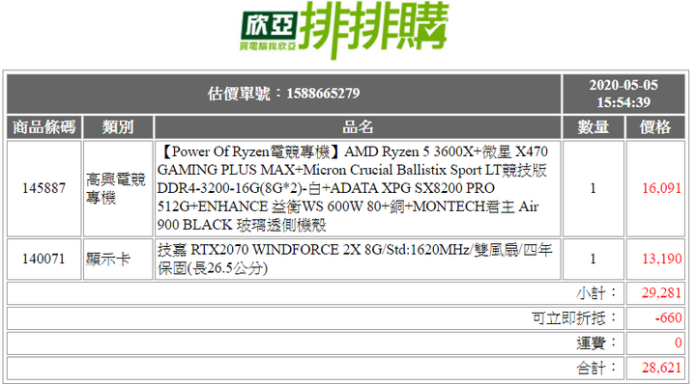Click the 技嘉 RTX2070 WINDFORCE product name
The height and width of the screenshot is (384, 696).
358,260
